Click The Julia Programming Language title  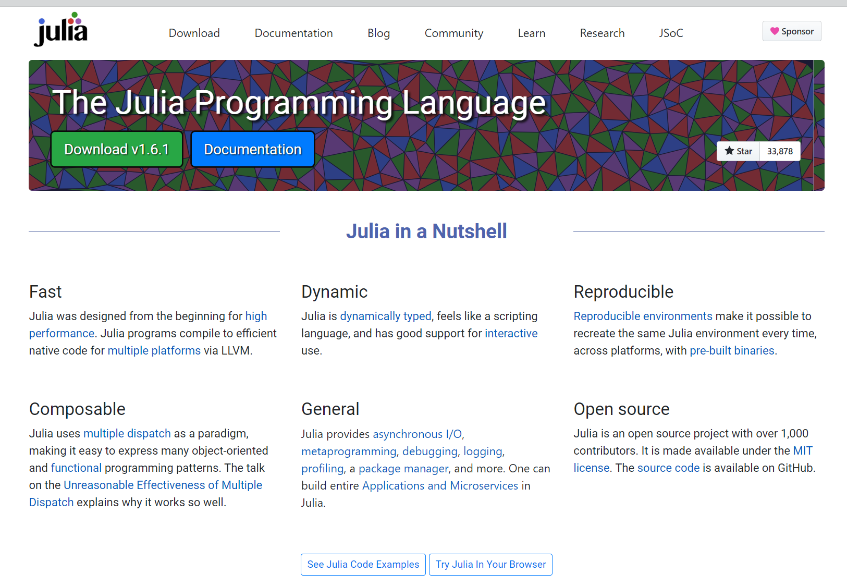point(299,103)
